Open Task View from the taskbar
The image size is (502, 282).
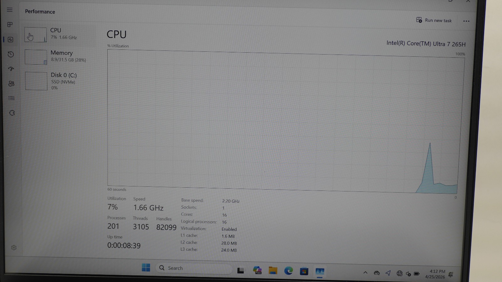tap(241, 270)
